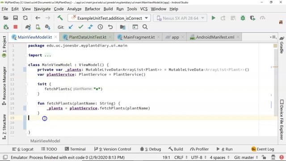This screenshot has height=161, width=286.
Task: Open Project Structure icon
Action: coord(122,27)
